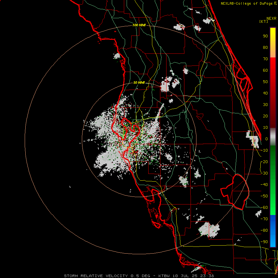Click the yellow top segment of color bar
Image resolution: width=278 pixels, height=278 pixels.
(x=273, y=43)
